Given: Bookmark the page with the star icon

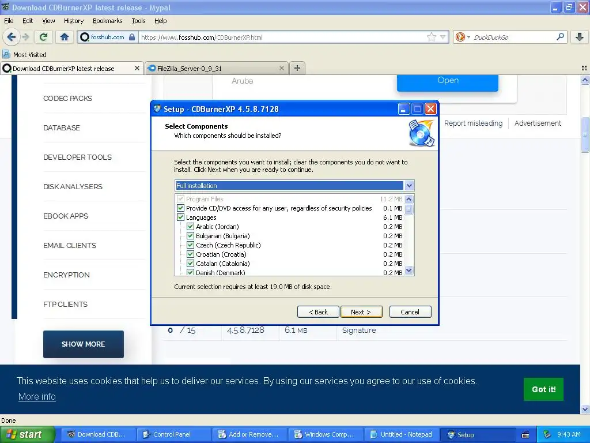Looking at the screenshot, I should tap(431, 37).
